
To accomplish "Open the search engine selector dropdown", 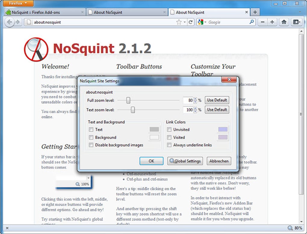I will pyautogui.click(x=205, y=22).
